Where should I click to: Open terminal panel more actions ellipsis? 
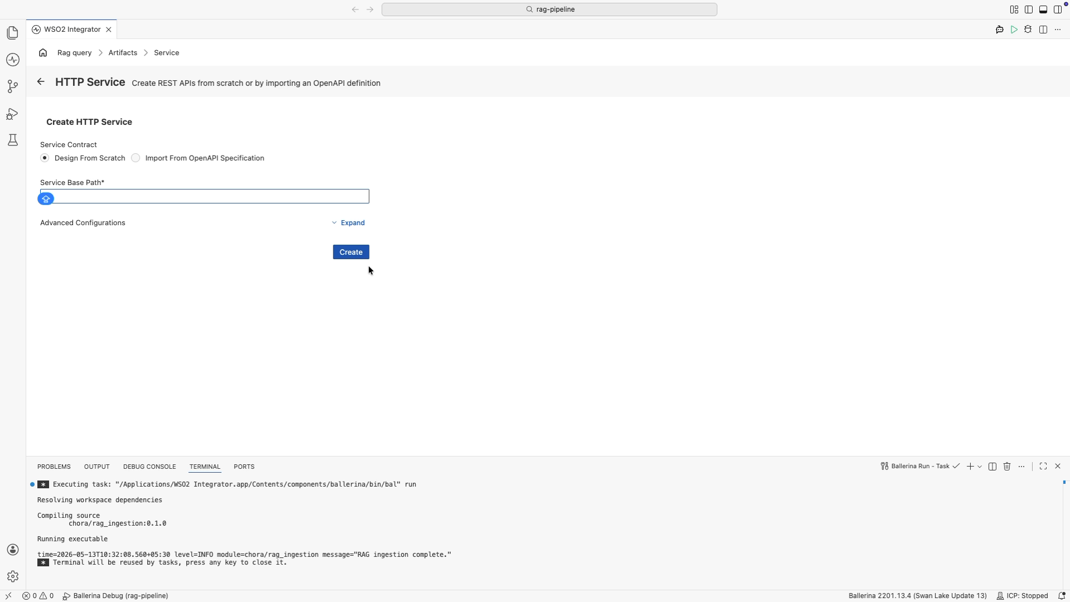pyautogui.click(x=1022, y=467)
